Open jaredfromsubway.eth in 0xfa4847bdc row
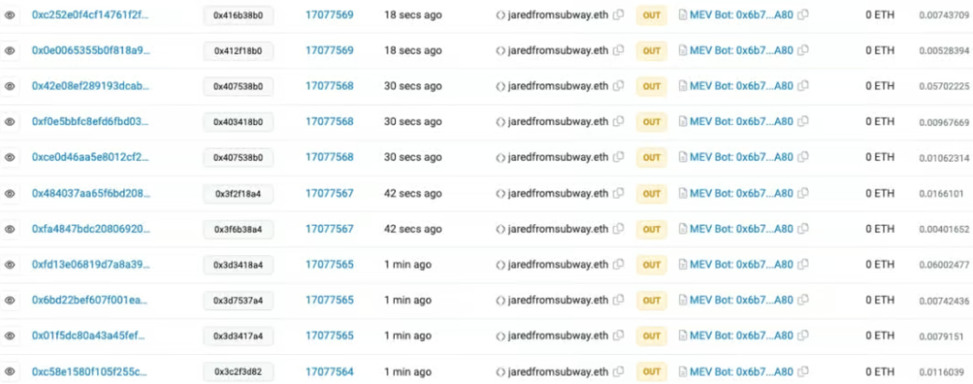Screen dimensions: 973x384 pyautogui.click(x=557, y=229)
